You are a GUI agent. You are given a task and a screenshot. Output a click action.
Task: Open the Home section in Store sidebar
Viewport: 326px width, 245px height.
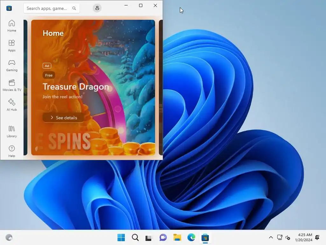[x=12, y=26]
